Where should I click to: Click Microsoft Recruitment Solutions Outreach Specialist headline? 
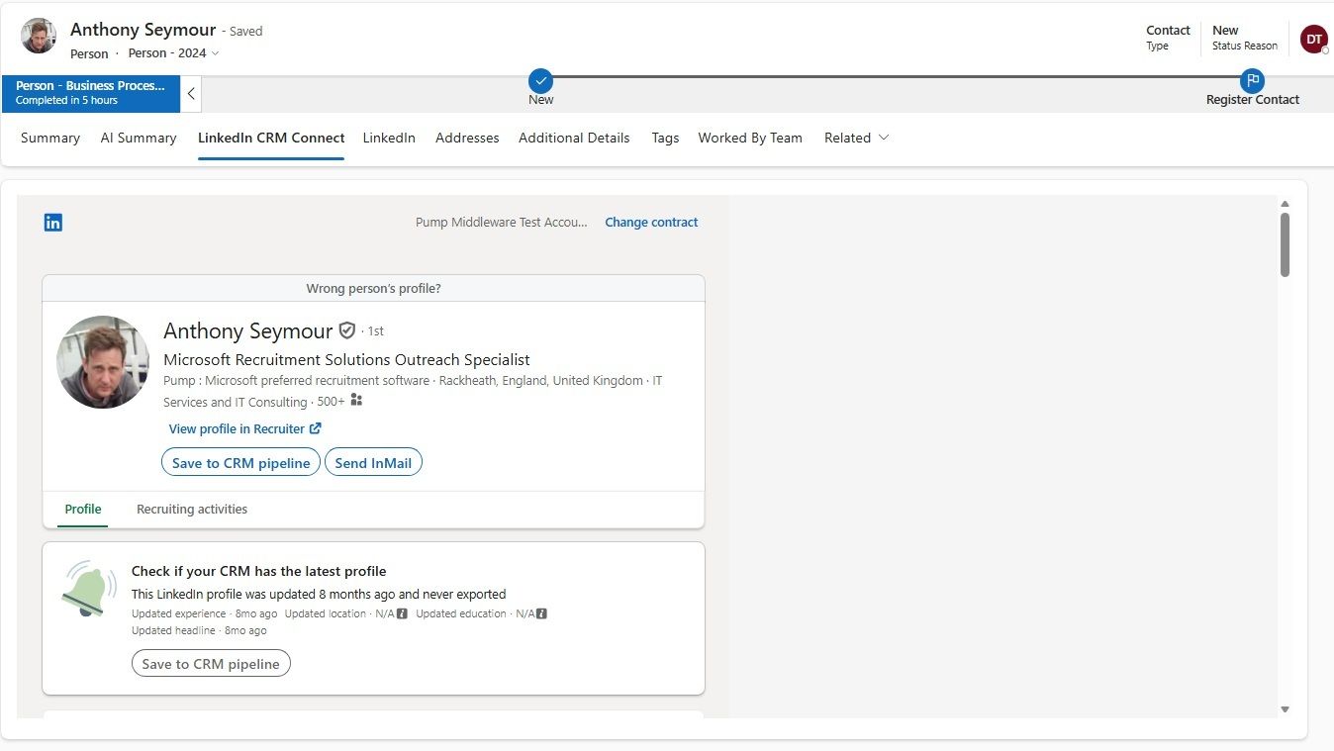click(346, 359)
